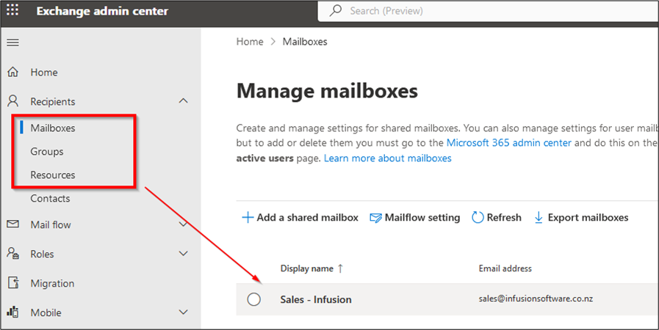Click the Display name column header
Viewport: 659px width, 330px height.
coord(307,268)
